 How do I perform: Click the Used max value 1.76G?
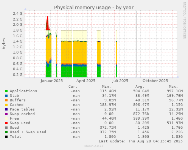177,128
